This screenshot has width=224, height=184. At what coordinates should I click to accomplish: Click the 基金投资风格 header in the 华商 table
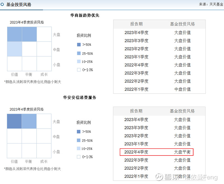pos(183,24)
